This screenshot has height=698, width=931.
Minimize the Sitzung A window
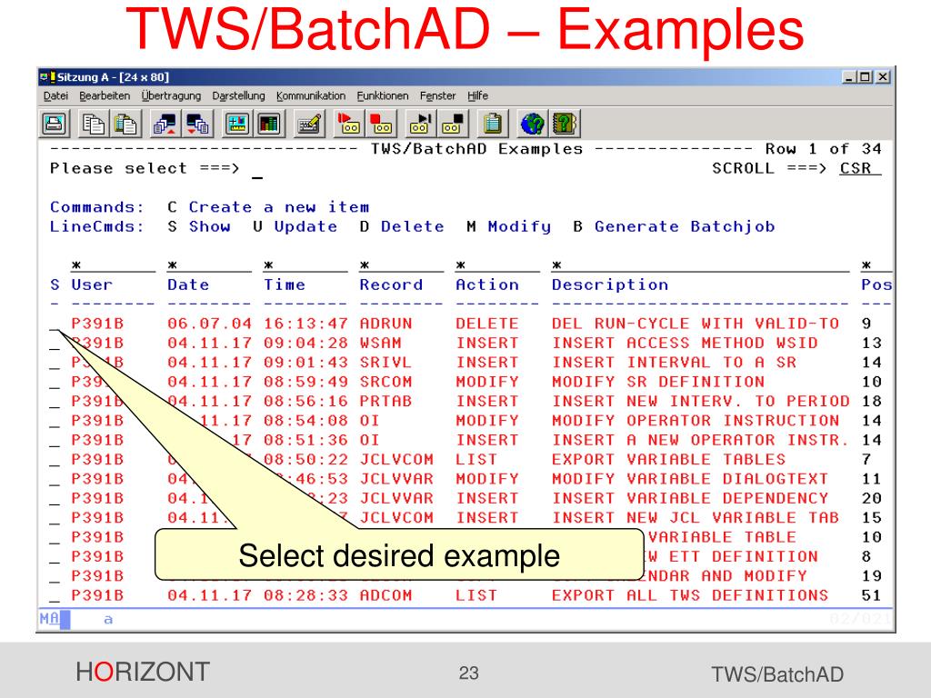click(x=850, y=77)
